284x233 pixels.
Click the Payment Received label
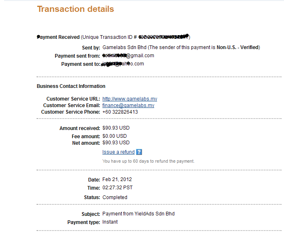(58, 37)
